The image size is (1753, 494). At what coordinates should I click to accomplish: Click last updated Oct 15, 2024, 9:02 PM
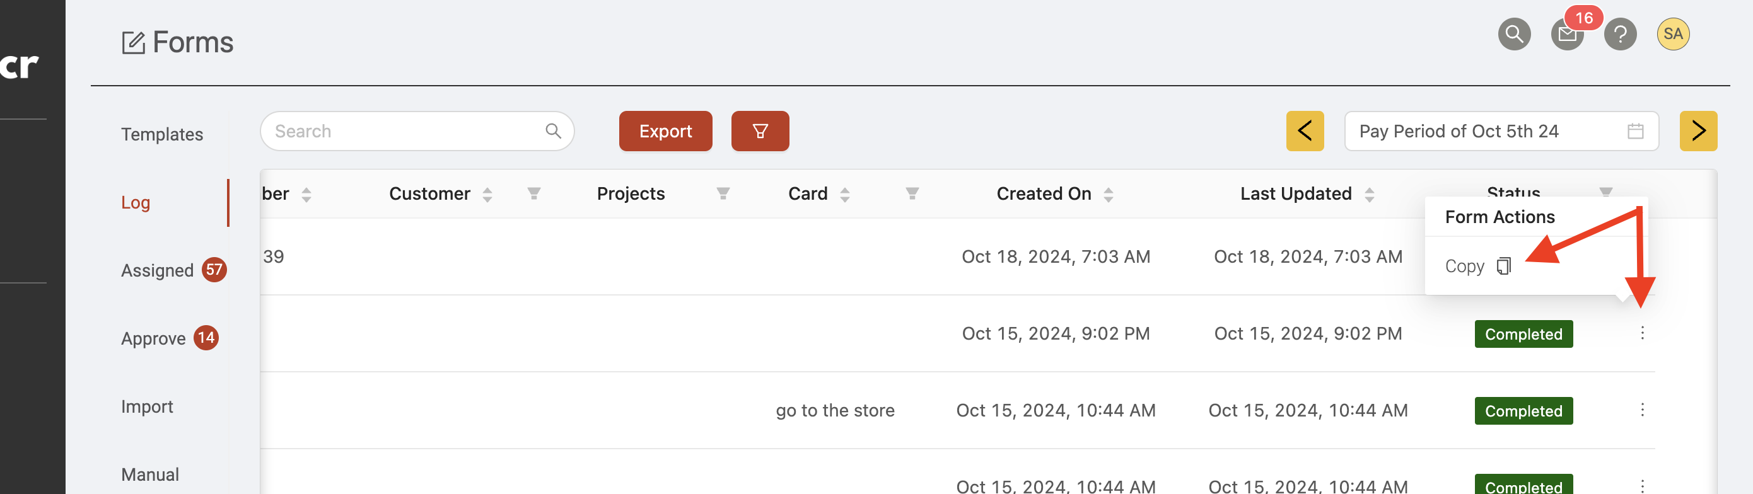click(1308, 333)
